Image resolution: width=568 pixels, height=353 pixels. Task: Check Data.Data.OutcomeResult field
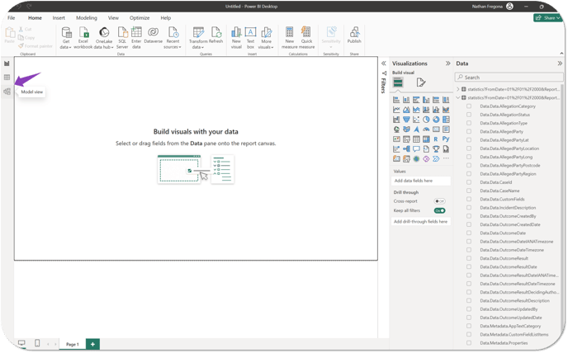(469, 258)
